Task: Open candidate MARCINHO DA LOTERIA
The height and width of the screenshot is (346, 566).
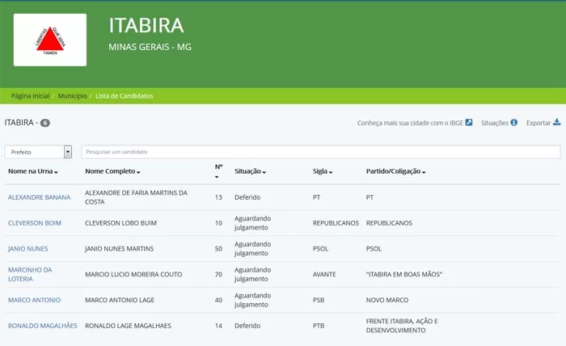Action: click(x=30, y=274)
